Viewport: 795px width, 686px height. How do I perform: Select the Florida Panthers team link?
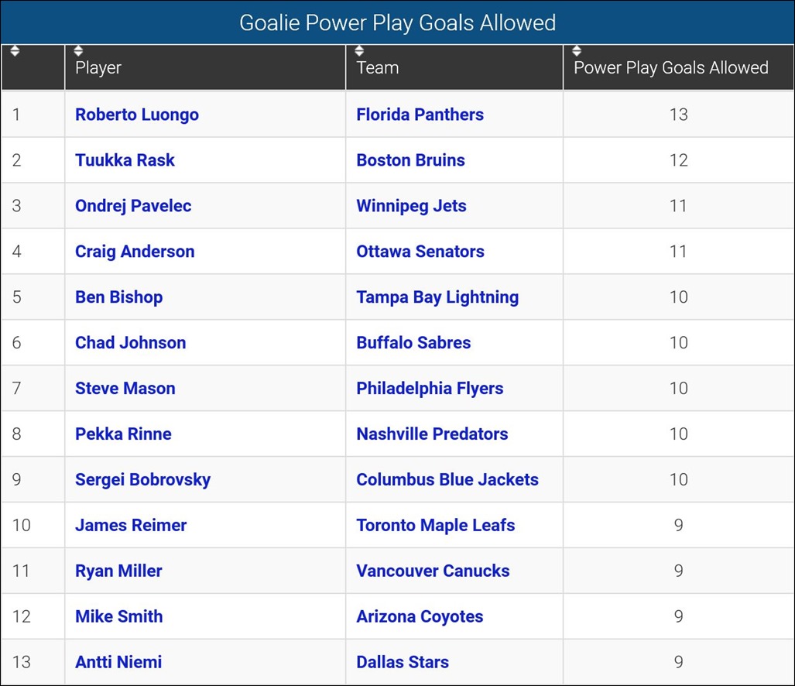click(x=420, y=114)
